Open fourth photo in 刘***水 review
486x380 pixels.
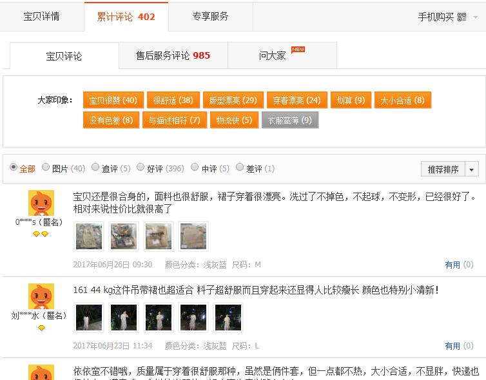point(193,318)
